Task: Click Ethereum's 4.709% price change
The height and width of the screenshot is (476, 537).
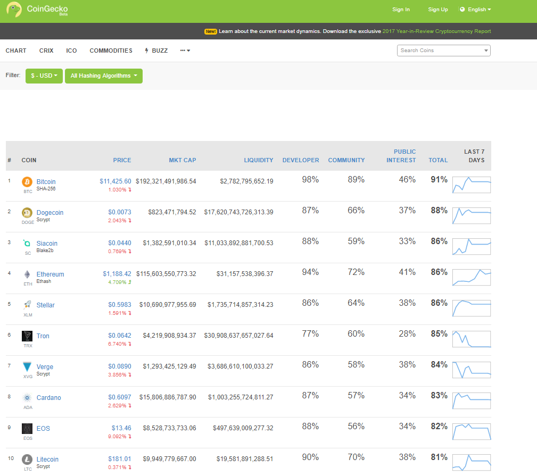Action: click(120, 282)
